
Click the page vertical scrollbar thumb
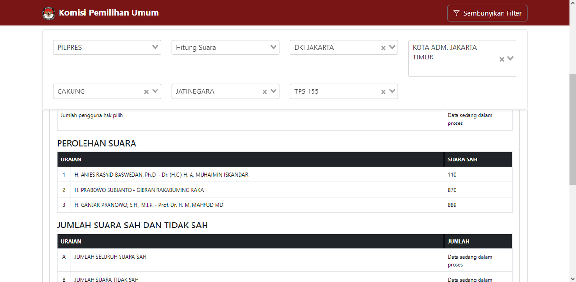click(x=572, y=129)
